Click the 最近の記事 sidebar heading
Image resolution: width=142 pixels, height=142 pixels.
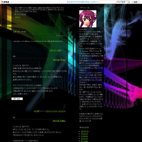point(84,128)
